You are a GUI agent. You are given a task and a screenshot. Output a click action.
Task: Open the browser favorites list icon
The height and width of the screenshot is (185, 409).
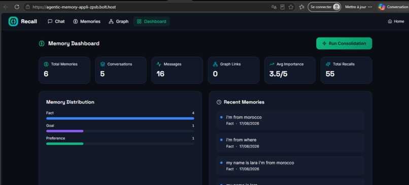click(302, 7)
